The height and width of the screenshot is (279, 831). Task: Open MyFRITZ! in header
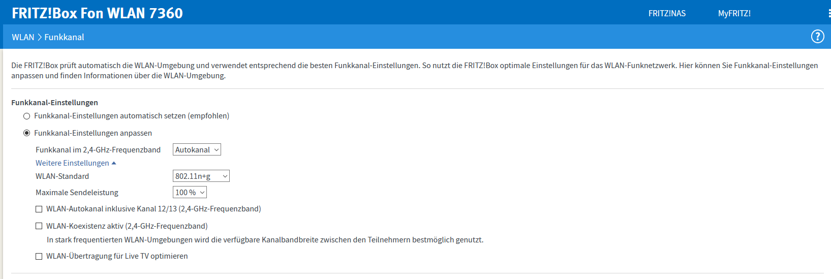coord(734,13)
